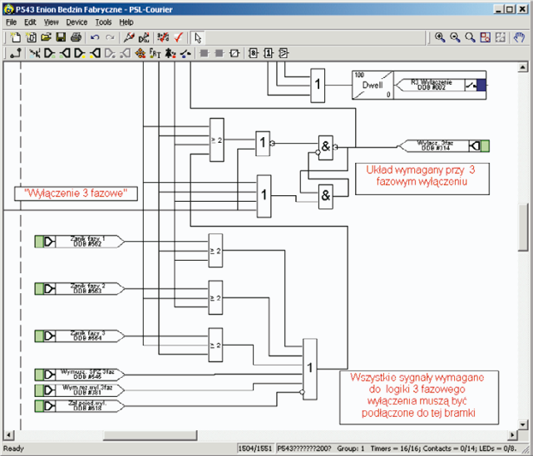Open the Tools menu
The width and height of the screenshot is (533, 456).
103,22
